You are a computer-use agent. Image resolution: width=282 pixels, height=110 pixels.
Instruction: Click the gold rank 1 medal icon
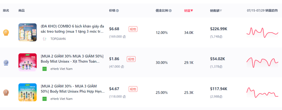pos(6,33)
